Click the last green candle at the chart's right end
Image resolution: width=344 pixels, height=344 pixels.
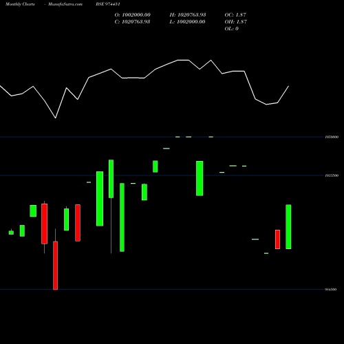pyautogui.click(x=288, y=226)
